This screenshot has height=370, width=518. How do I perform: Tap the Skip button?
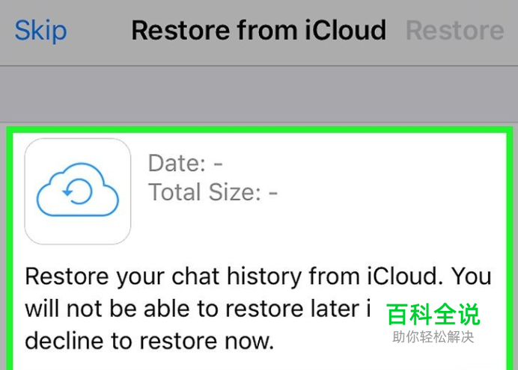pos(41,31)
